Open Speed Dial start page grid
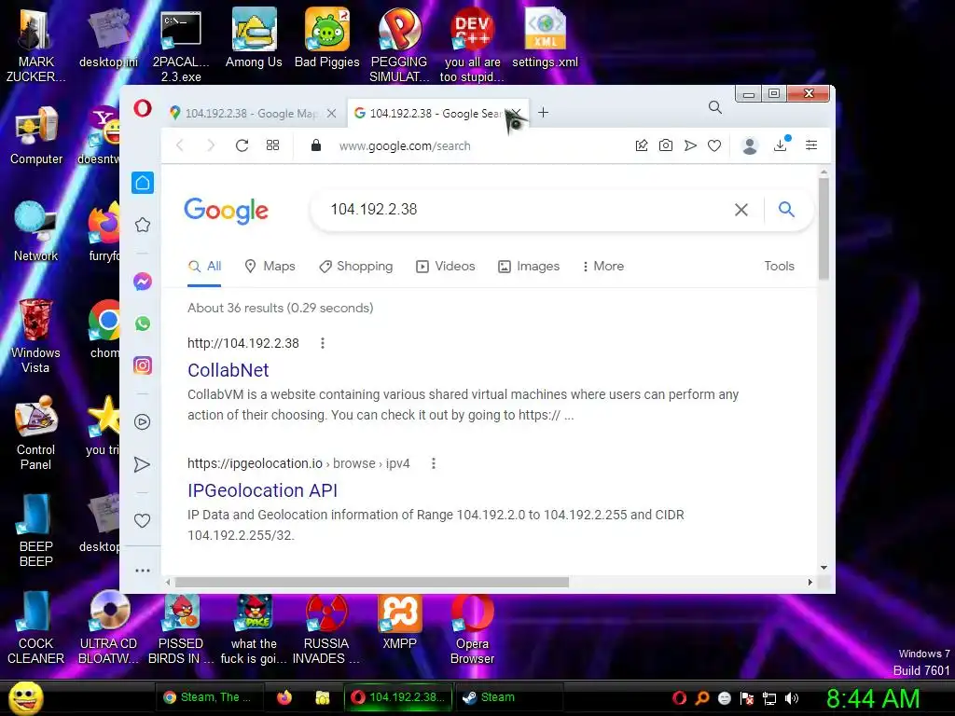Viewport: 955px width, 716px height. click(x=273, y=145)
